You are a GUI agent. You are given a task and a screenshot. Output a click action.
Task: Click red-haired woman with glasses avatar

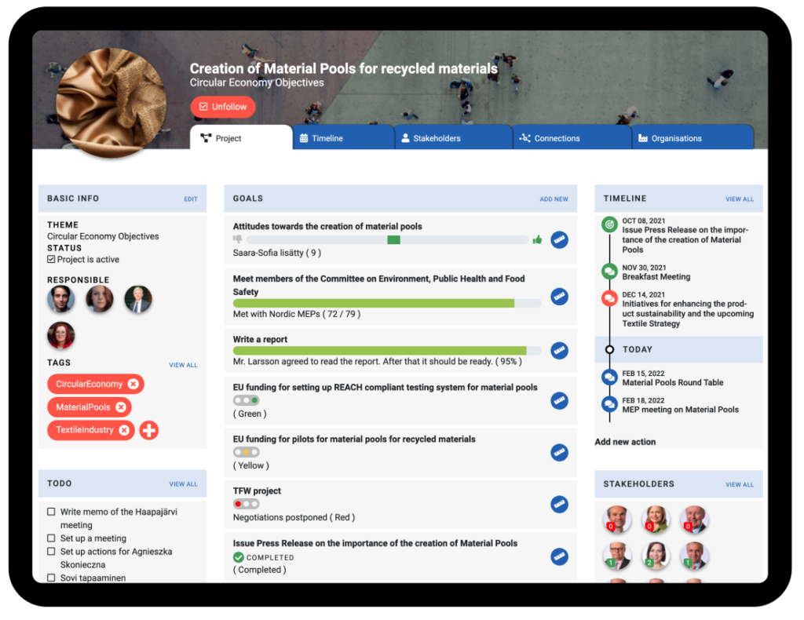click(x=61, y=335)
